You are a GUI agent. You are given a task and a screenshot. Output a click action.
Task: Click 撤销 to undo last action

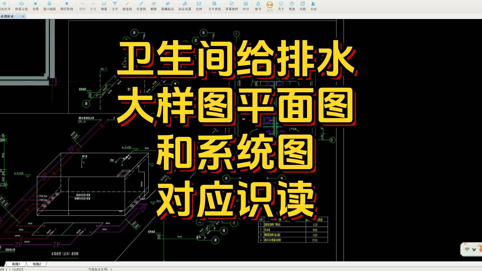(82, 6)
